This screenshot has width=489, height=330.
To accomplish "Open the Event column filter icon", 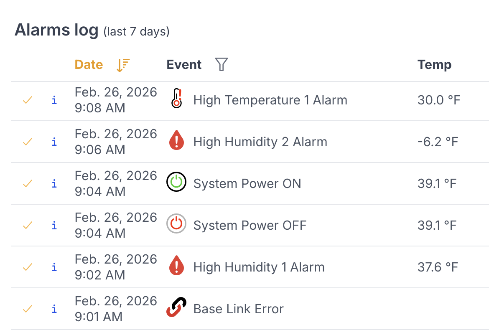I will [x=222, y=64].
